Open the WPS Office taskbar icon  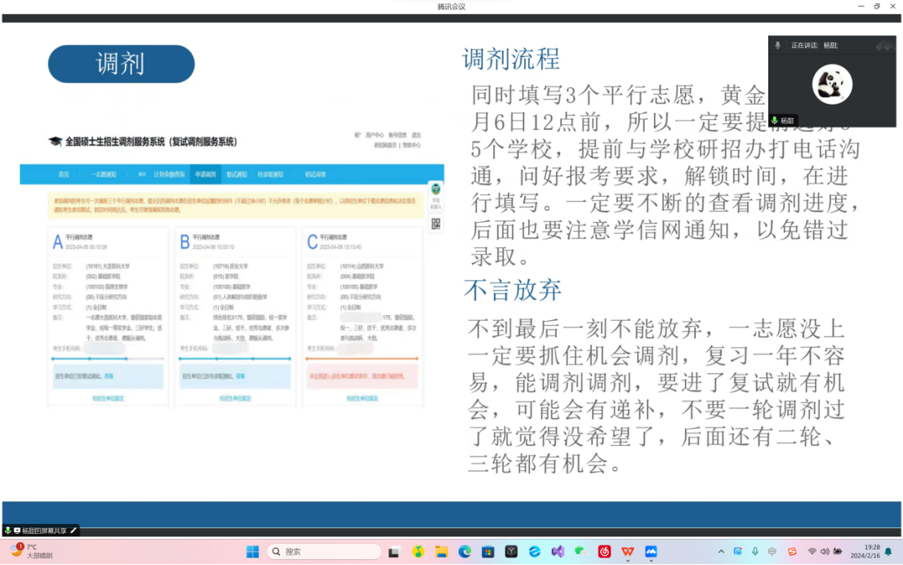(x=627, y=552)
